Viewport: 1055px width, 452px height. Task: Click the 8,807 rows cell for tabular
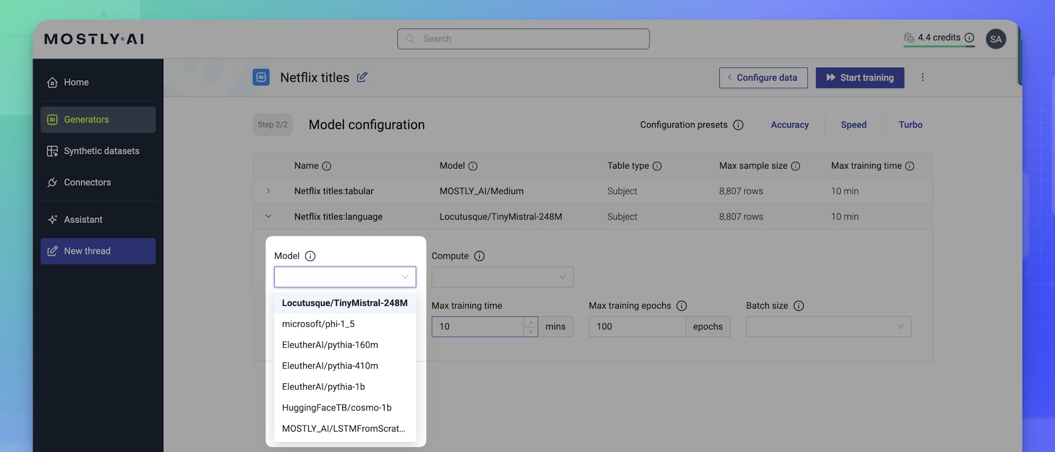(741, 191)
